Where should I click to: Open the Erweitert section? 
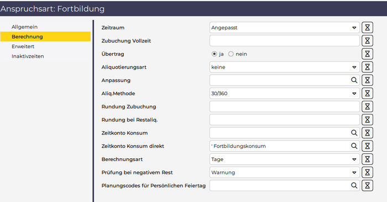point(23,46)
